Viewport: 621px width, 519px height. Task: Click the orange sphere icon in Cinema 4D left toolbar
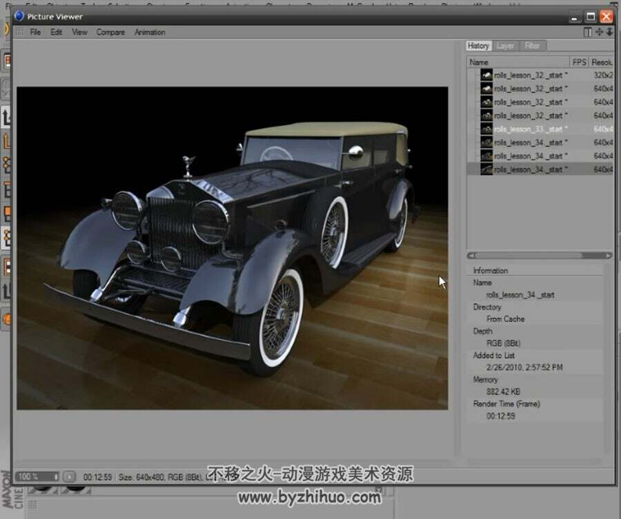7,319
